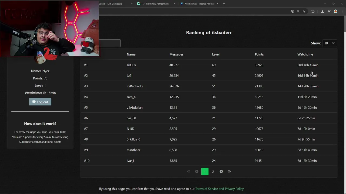Screen dimensions: 346x194
Task: Open Terms of Service and Privacy Policy link
Action: 219,189
